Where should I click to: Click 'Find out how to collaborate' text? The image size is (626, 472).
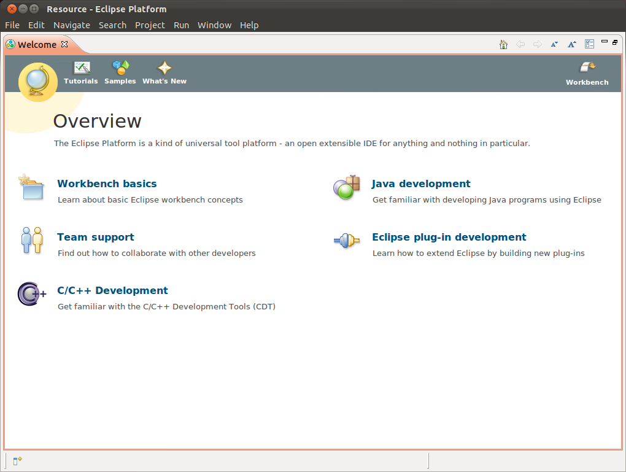(x=156, y=253)
